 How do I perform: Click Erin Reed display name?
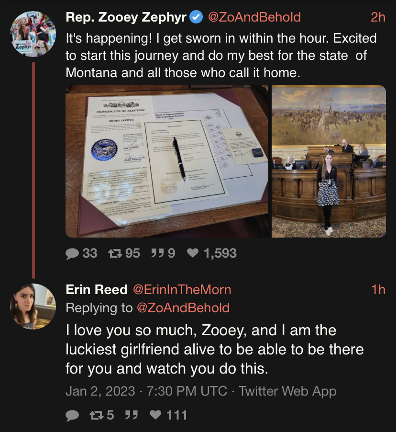click(97, 290)
